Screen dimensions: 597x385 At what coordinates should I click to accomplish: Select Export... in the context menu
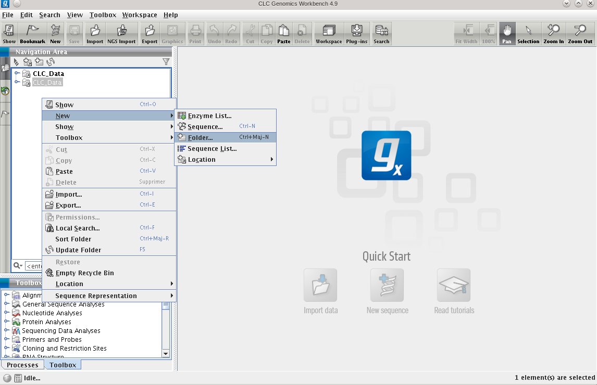click(109, 205)
